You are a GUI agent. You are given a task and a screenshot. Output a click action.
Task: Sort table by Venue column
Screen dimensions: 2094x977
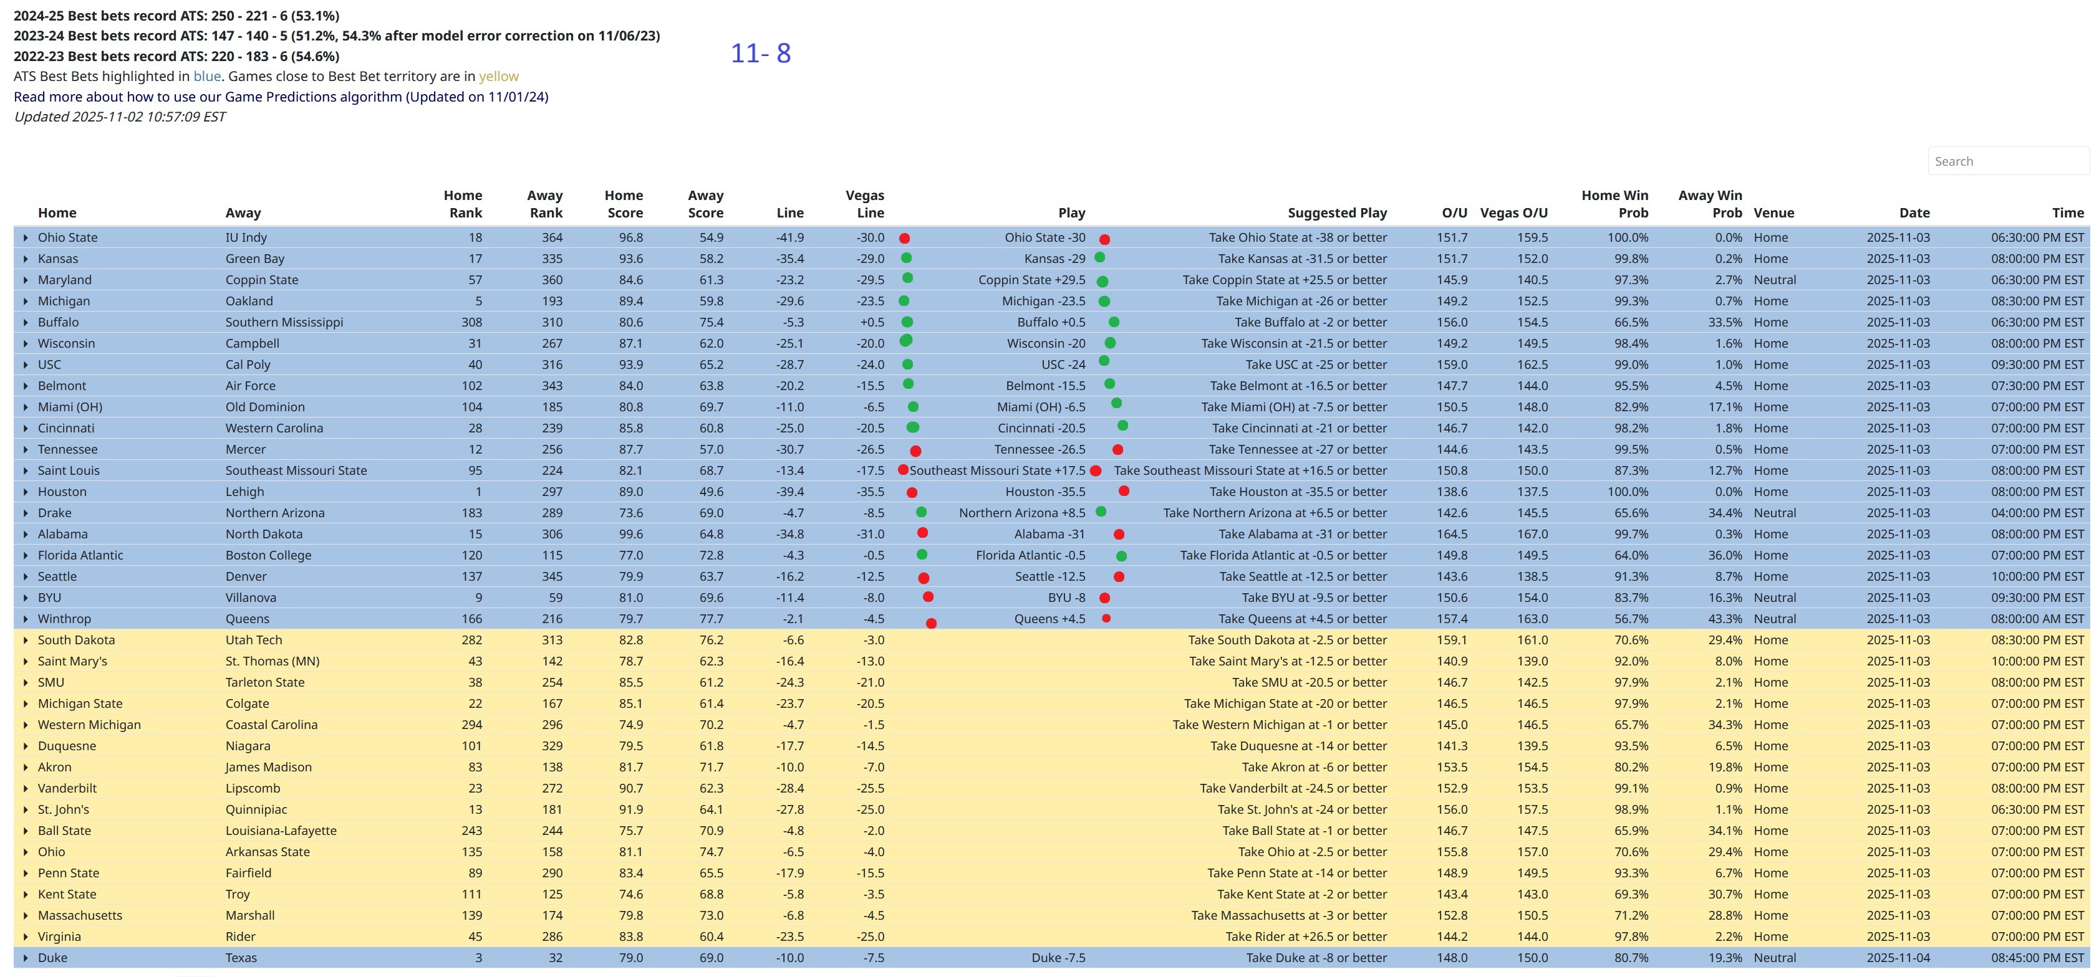click(1773, 212)
